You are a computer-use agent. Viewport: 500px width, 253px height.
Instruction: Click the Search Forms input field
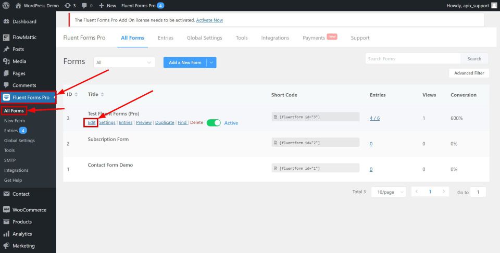pos(413,59)
